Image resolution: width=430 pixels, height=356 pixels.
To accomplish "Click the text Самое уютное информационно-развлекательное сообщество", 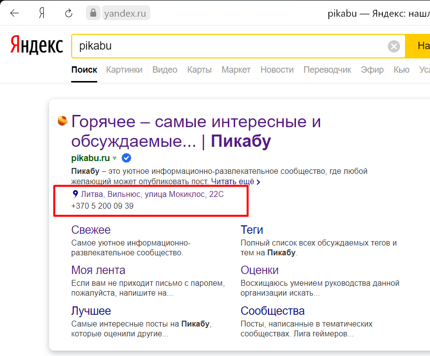I will coord(131,247).
